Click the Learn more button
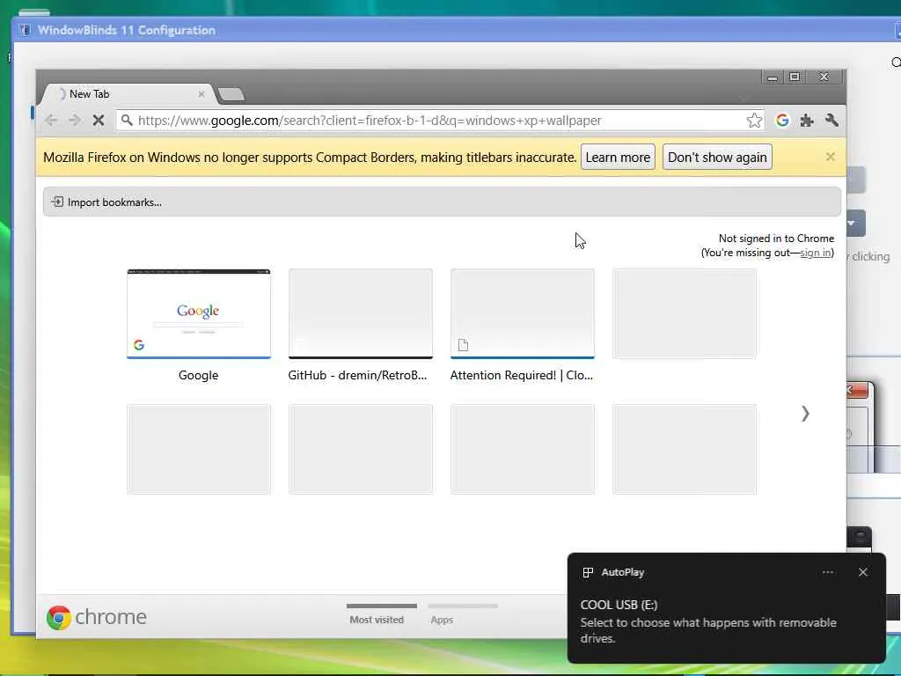The height and width of the screenshot is (676, 901). (618, 157)
